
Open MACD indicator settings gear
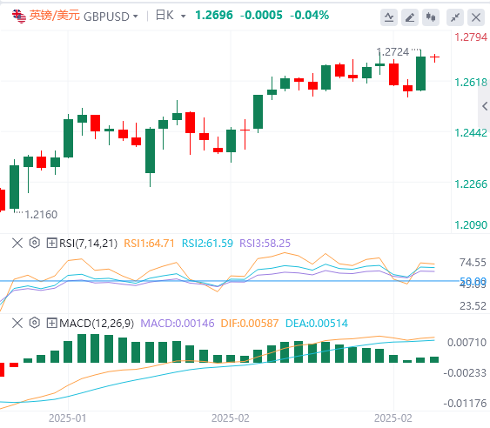tap(34, 323)
